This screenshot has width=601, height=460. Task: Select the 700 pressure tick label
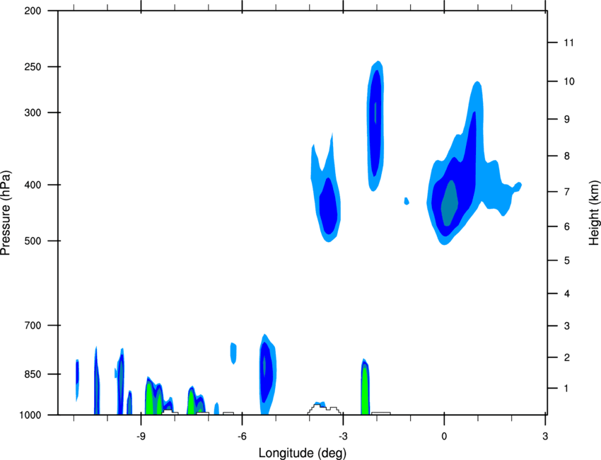[33, 326]
